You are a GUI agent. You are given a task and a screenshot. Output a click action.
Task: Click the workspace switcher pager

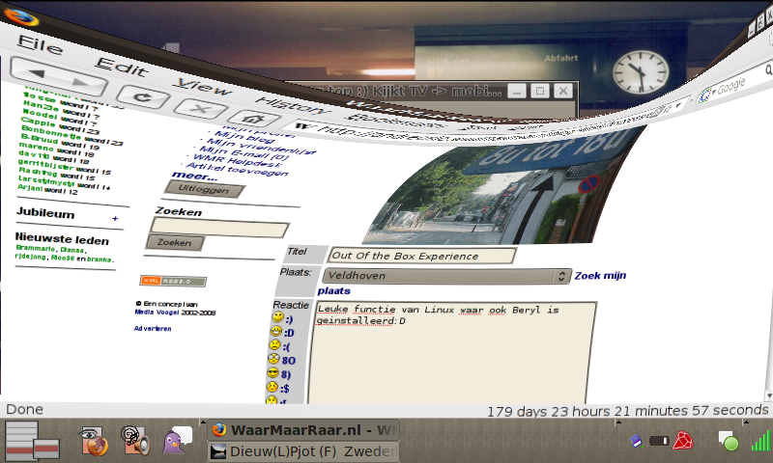(x=32, y=441)
